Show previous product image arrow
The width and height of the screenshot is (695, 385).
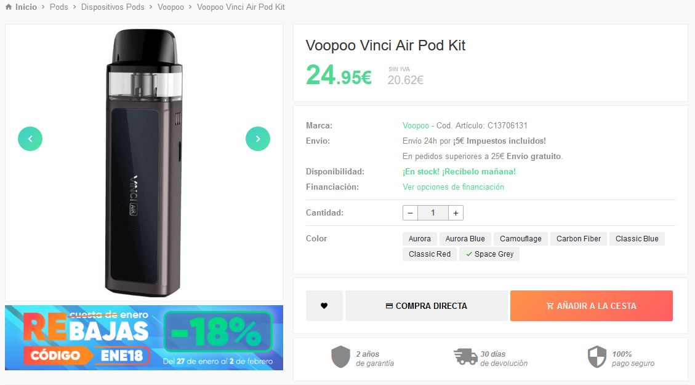pyautogui.click(x=30, y=139)
